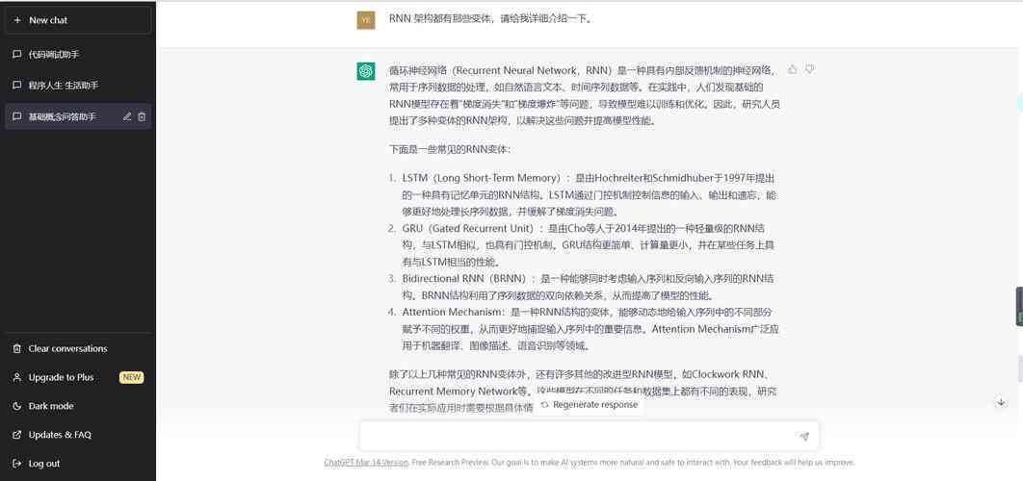Viewport: 1023px width, 481px height.
Task: Click trash icon beside Clear conversations
Action: tap(17, 348)
